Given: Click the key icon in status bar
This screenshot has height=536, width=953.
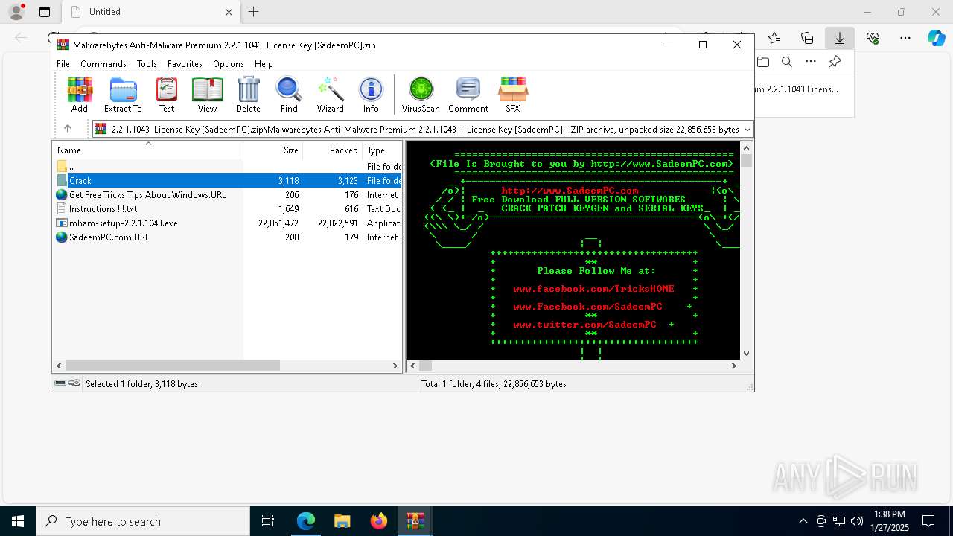Looking at the screenshot, I should point(74,383).
